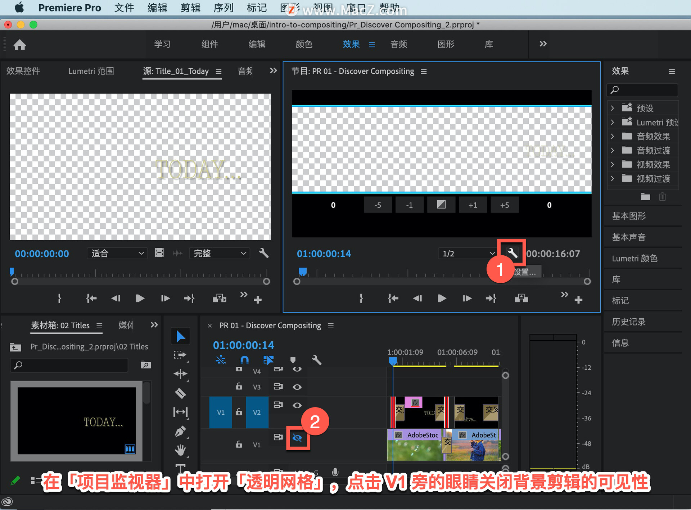691x510 pixels.
Task: Play the Program Monitor sequence
Action: [442, 298]
